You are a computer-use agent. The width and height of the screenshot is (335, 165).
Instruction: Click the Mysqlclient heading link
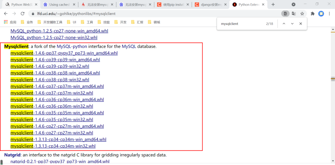coord(16,46)
